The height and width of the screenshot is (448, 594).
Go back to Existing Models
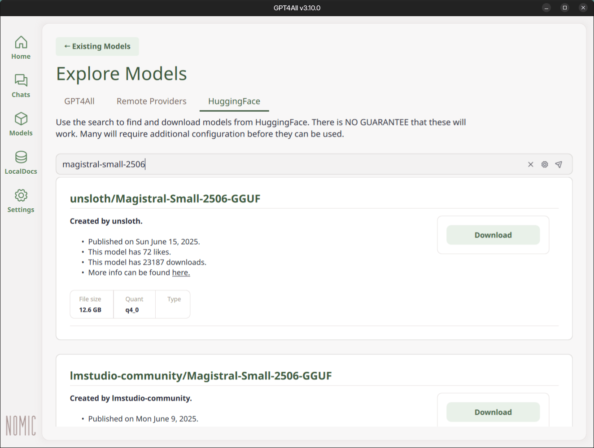point(97,47)
